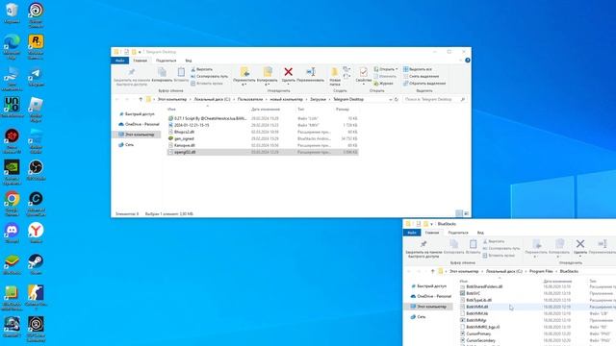This screenshot has width=616, height=346.
Task: Open Файл tab in Telegram Desktop window
Action: [119, 61]
